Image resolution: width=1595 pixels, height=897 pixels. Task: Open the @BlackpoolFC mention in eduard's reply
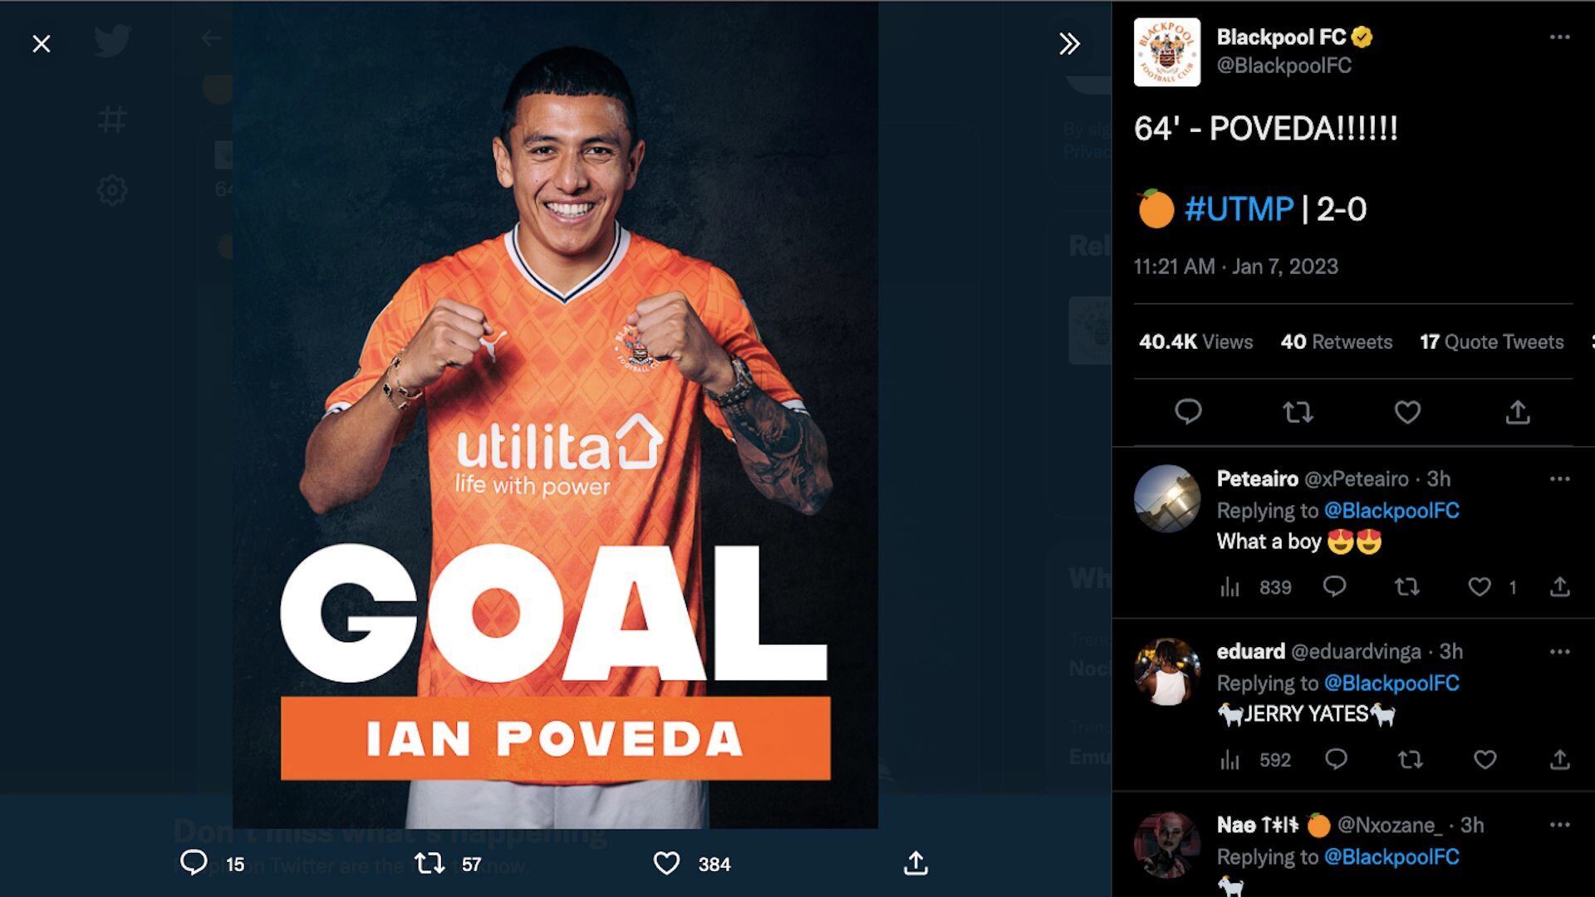(x=1391, y=684)
